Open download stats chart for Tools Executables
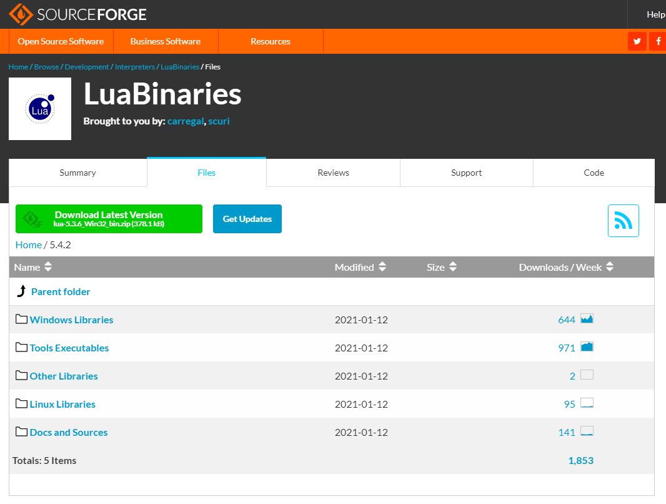This screenshot has width=666, height=504. point(587,347)
